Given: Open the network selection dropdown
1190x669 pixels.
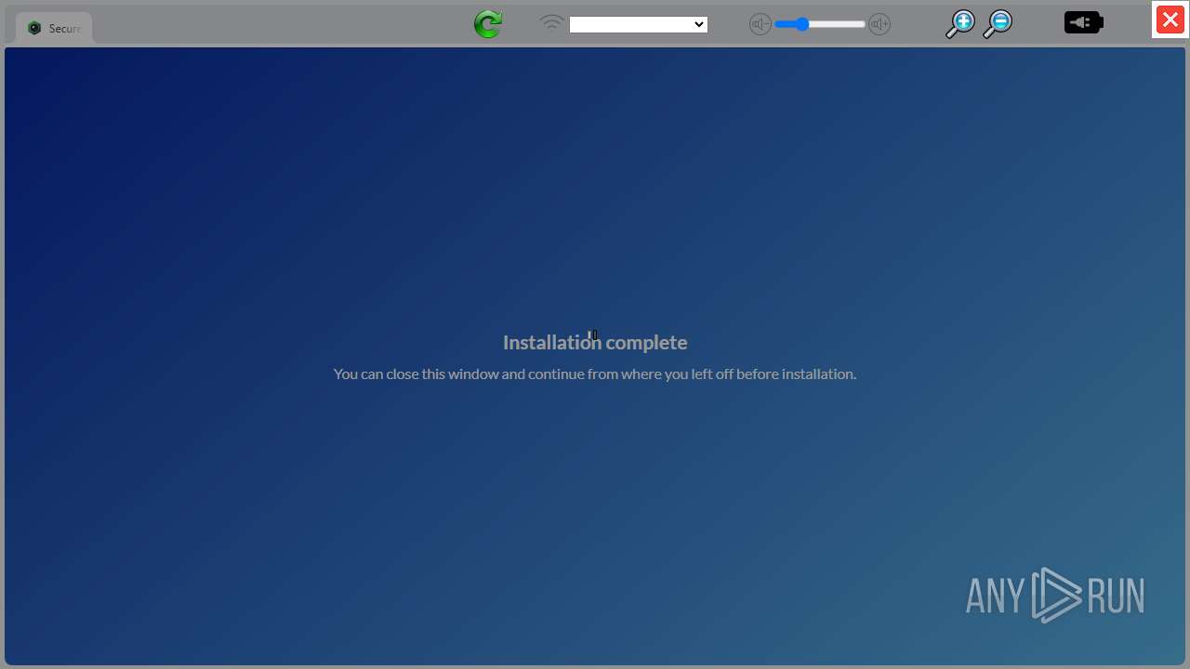Looking at the screenshot, I should 639,24.
